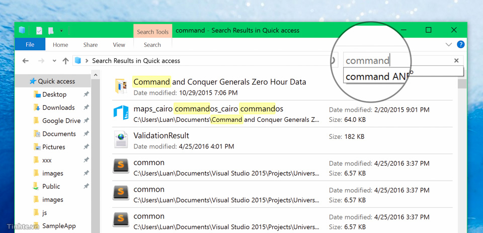Click Date modified 4/25/2016 4:01 PM
This screenshot has height=233, width=483.
click(x=184, y=146)
